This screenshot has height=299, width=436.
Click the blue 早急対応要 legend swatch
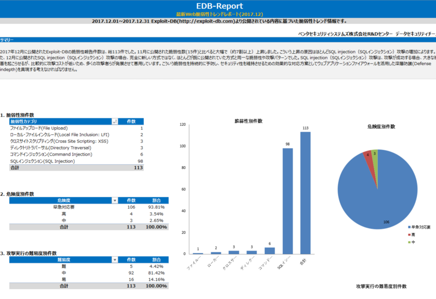[x=409, y=227]
